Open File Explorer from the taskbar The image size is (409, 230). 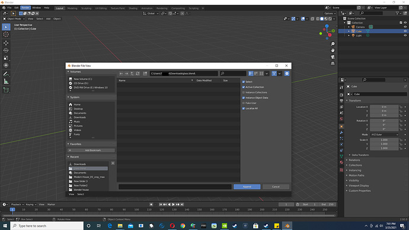(120, 226)
